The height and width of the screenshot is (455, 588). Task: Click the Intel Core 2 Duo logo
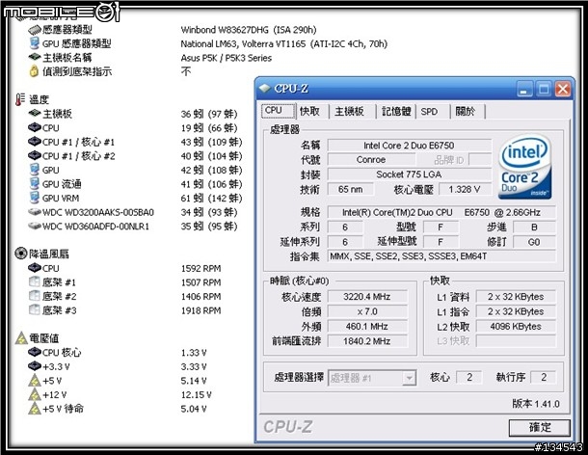pyautogui.click(x=524, y=167)
